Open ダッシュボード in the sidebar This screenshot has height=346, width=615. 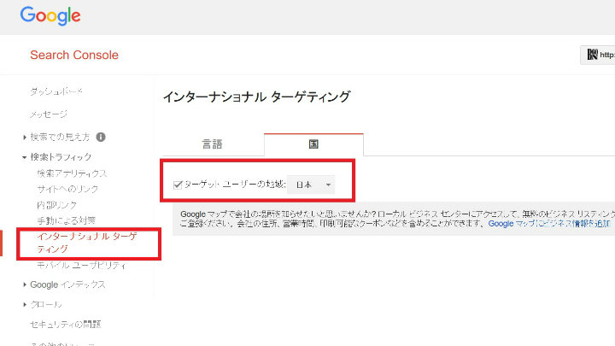pyautogui.click(x=56, y=91)
